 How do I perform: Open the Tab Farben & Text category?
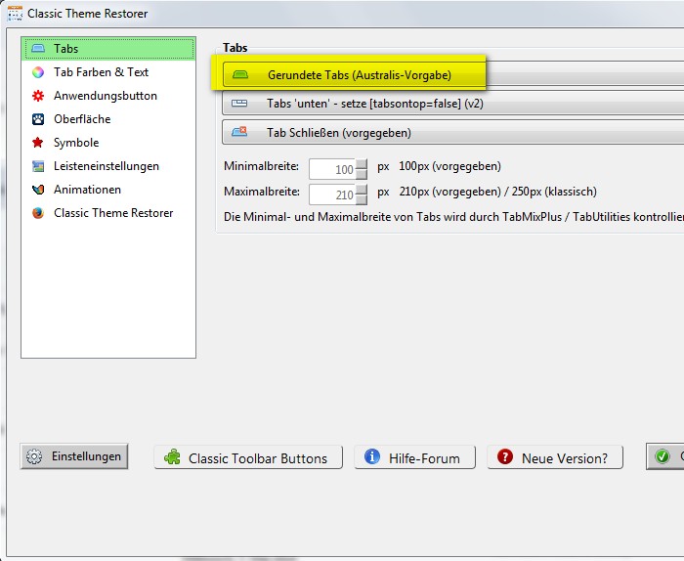pos(108,72)
